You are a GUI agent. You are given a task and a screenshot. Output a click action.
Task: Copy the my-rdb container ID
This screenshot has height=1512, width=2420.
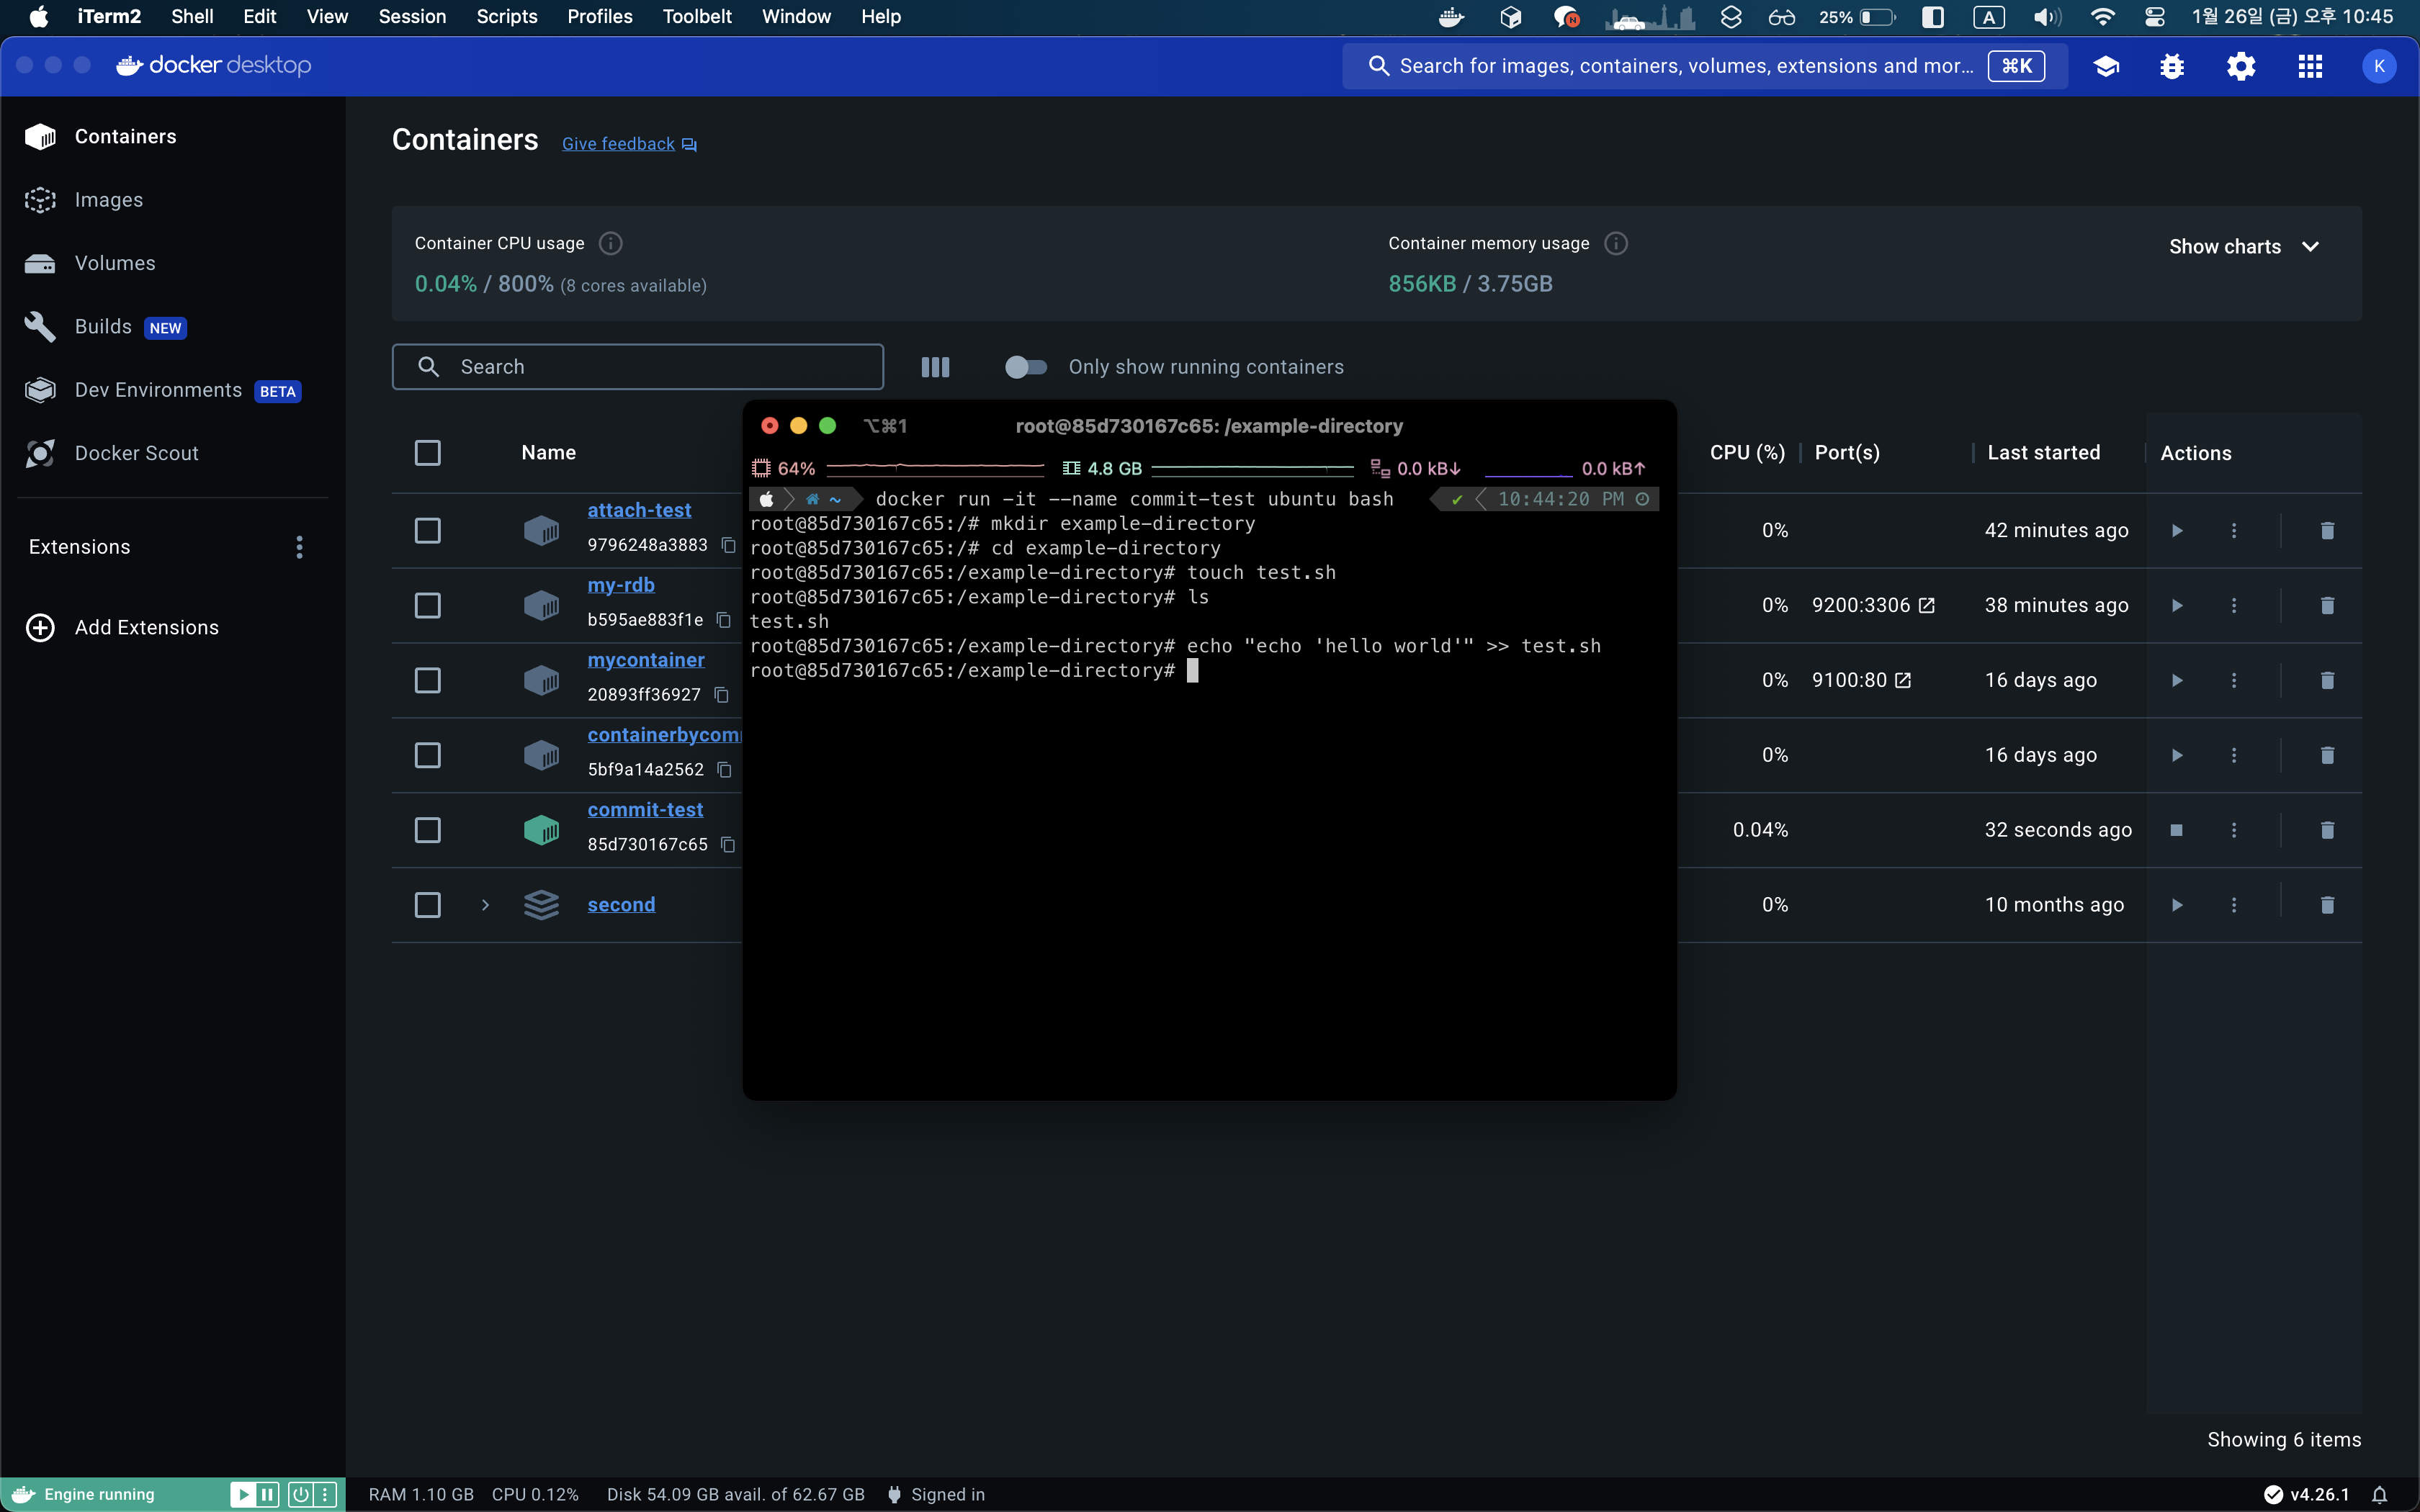click(x=724, y=620)
